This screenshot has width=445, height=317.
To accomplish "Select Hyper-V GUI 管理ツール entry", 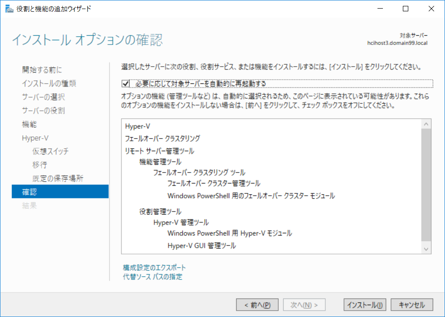I will tap(202, 245).
